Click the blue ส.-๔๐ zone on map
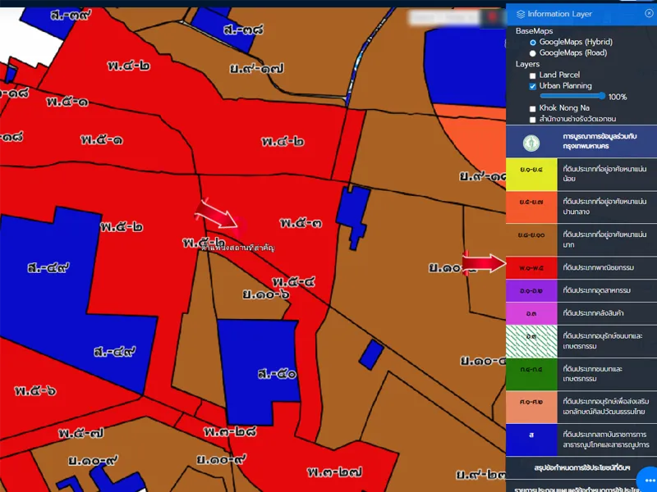657x492 pixels. (261, 361)
